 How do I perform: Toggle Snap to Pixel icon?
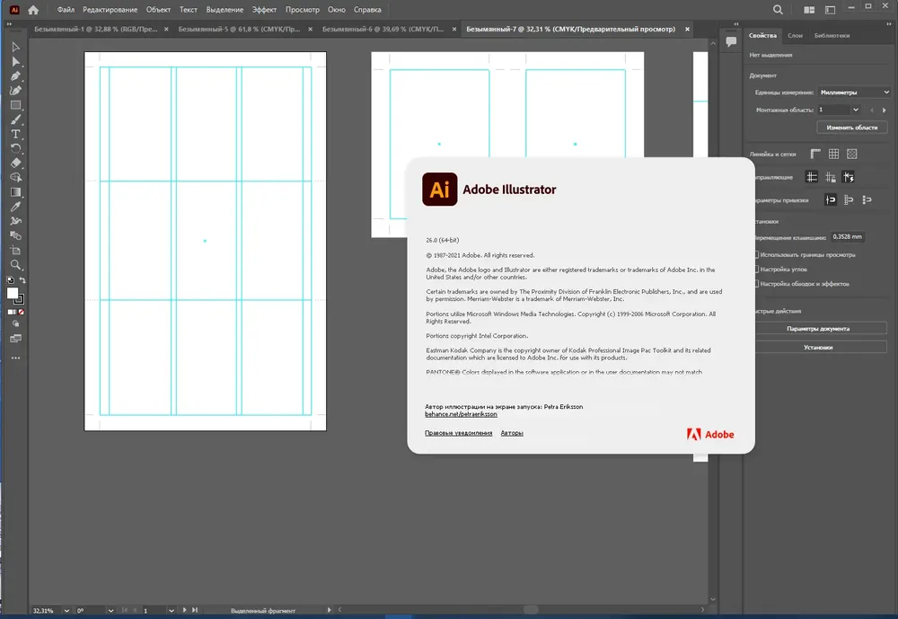867,199
